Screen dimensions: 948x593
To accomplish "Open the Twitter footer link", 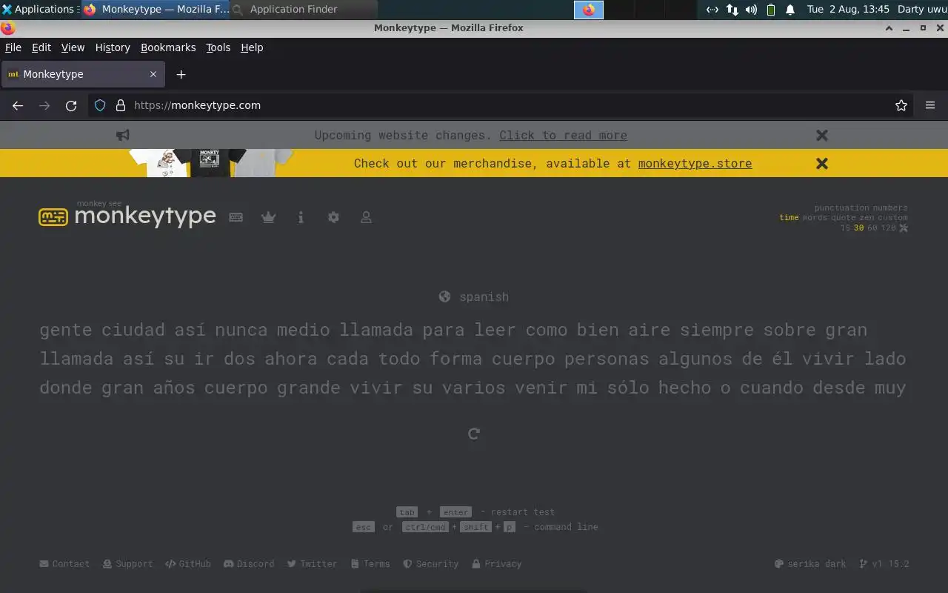I will point(312,564).
